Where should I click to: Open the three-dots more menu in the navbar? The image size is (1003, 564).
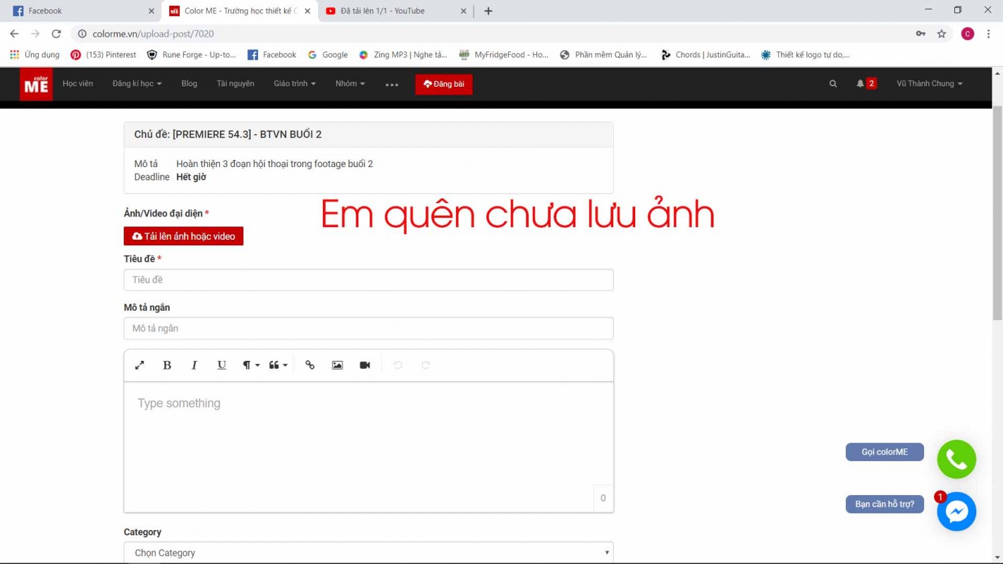tap(392, 85)
